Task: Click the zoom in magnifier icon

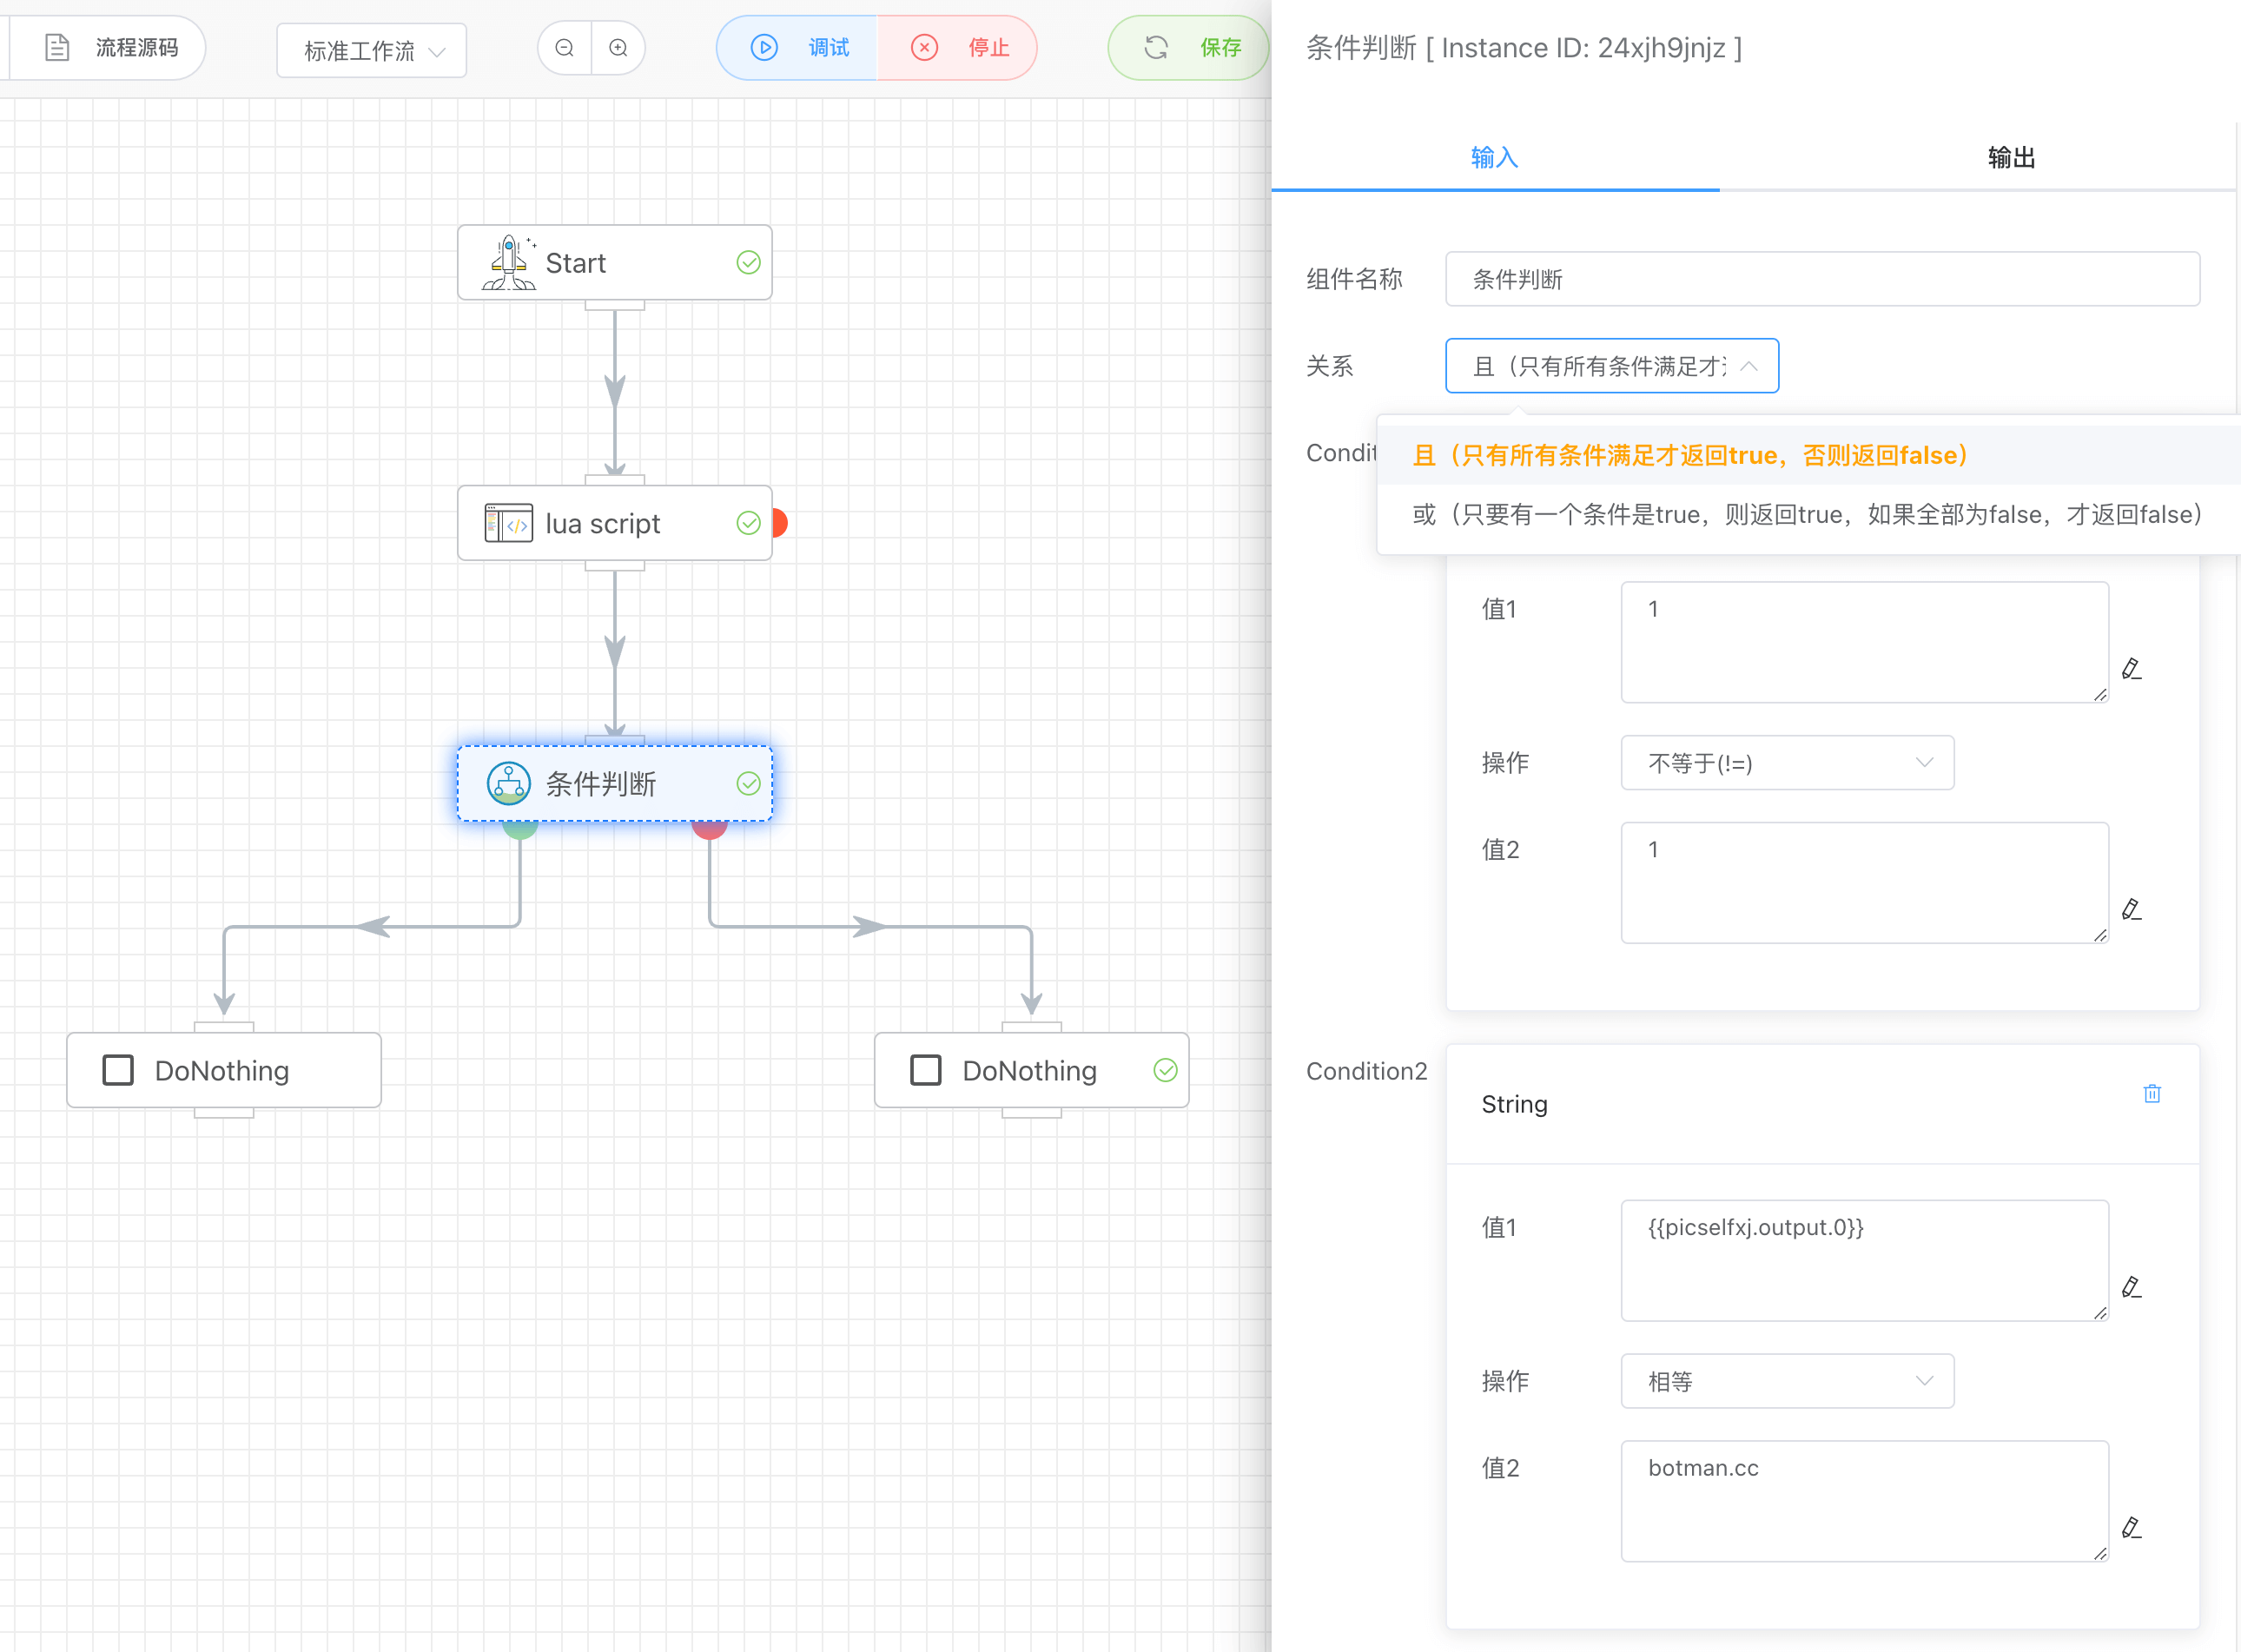Action: [x=618, y=48]
